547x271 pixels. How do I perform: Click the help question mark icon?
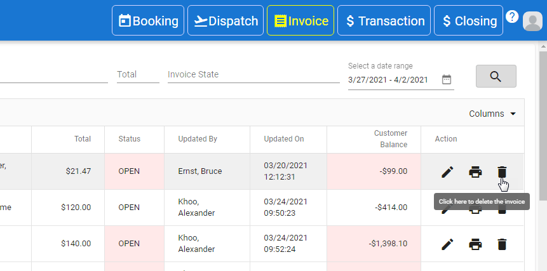[512, 17]
